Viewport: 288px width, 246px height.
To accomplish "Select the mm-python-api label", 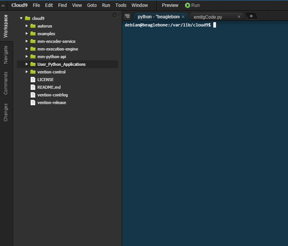I will point(52,57).
